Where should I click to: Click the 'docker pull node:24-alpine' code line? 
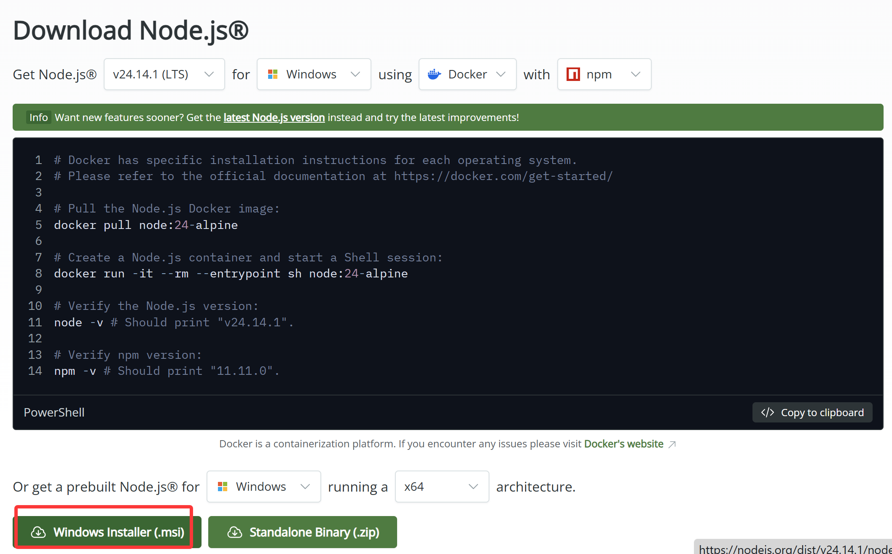pos(146,225)
